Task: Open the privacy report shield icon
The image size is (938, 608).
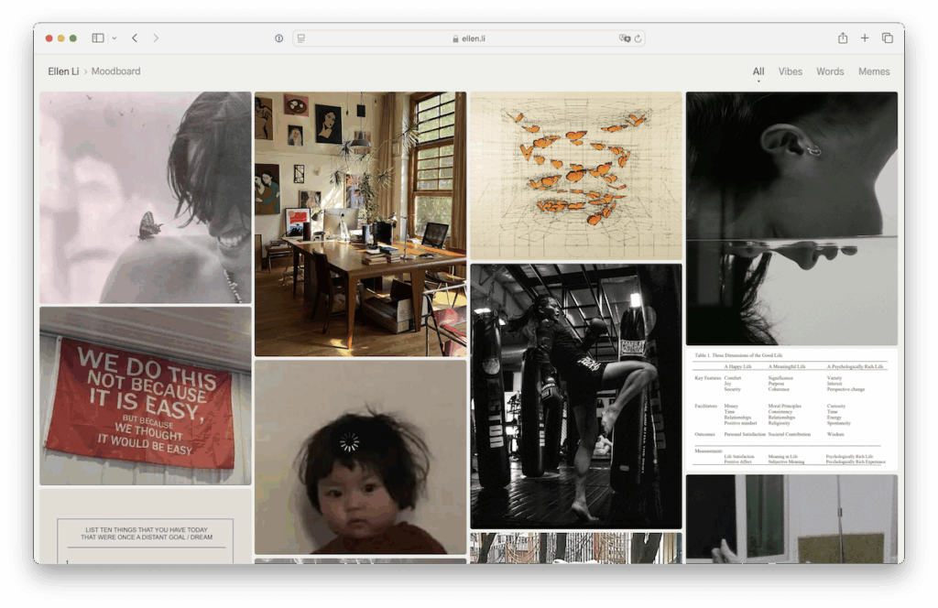Action: point(278,38)
